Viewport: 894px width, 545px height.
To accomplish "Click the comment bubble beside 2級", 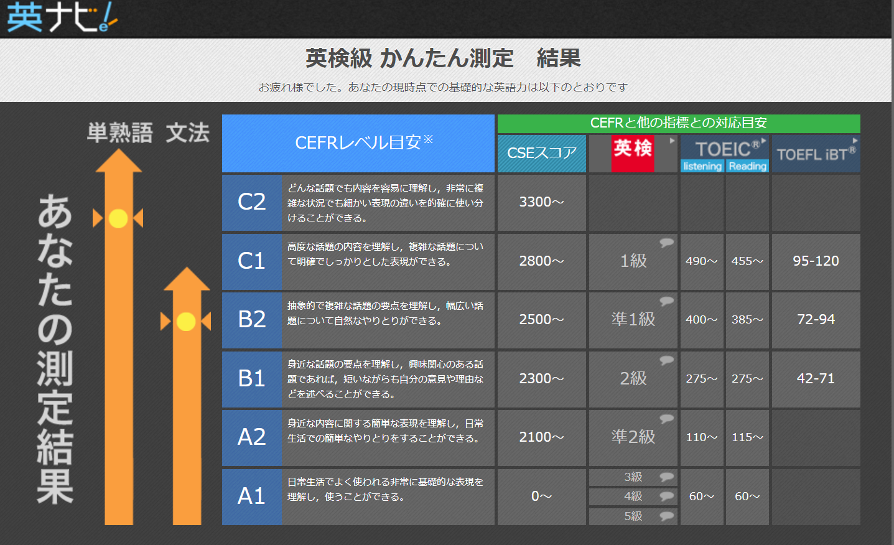I will (666, 360).
